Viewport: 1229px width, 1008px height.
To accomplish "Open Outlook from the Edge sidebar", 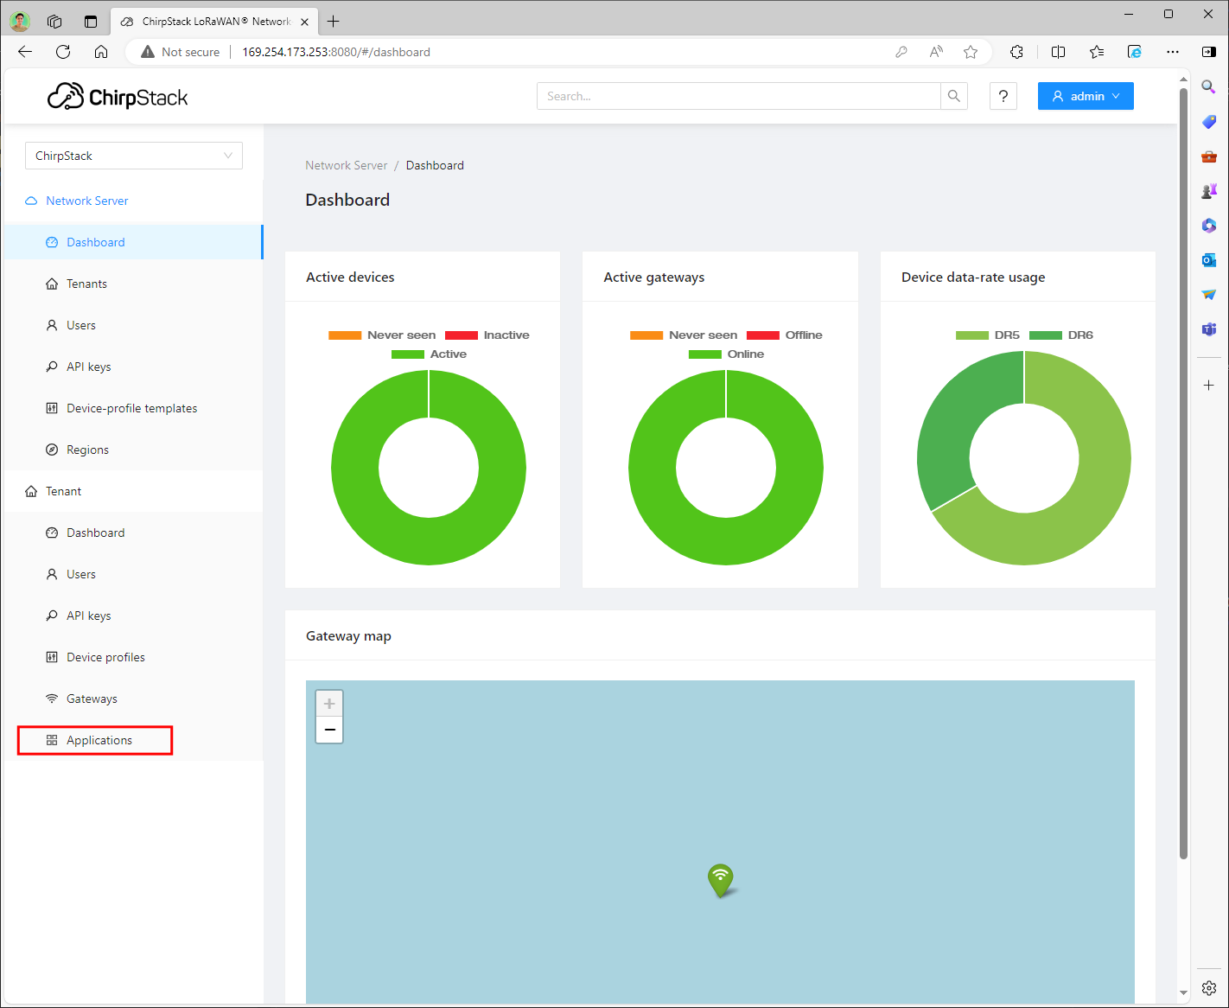I will (1208, 259).
